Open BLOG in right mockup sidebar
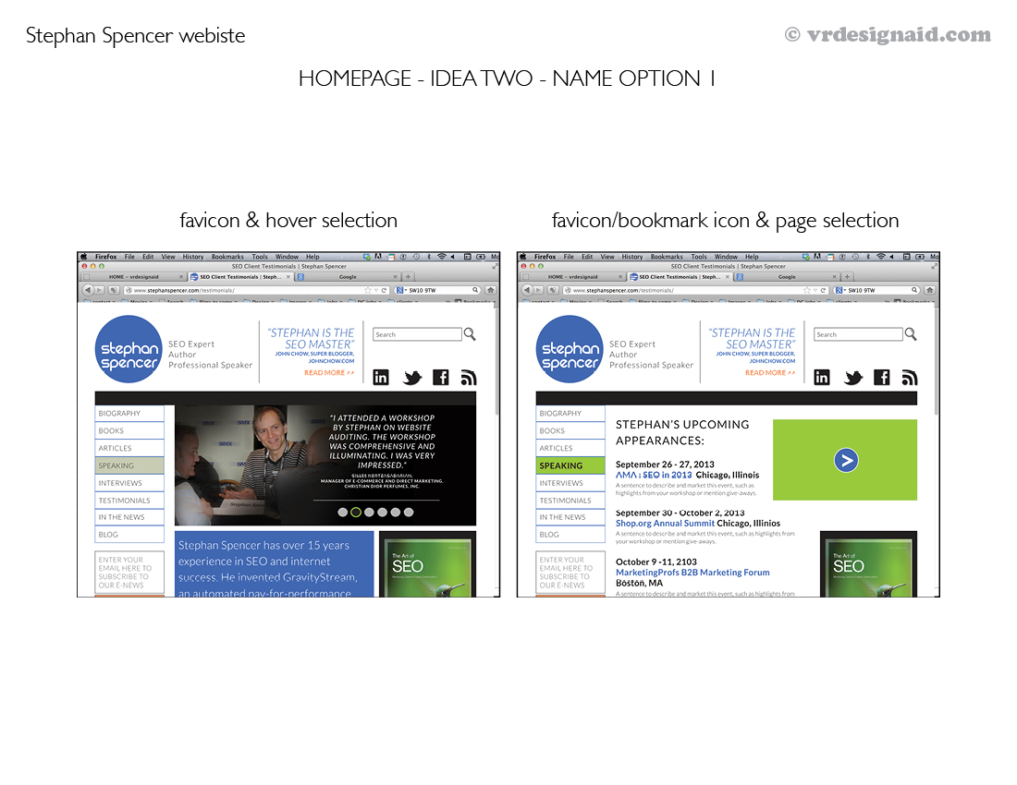This screenshot has width=1017, height=785. (x=570, y=535)
